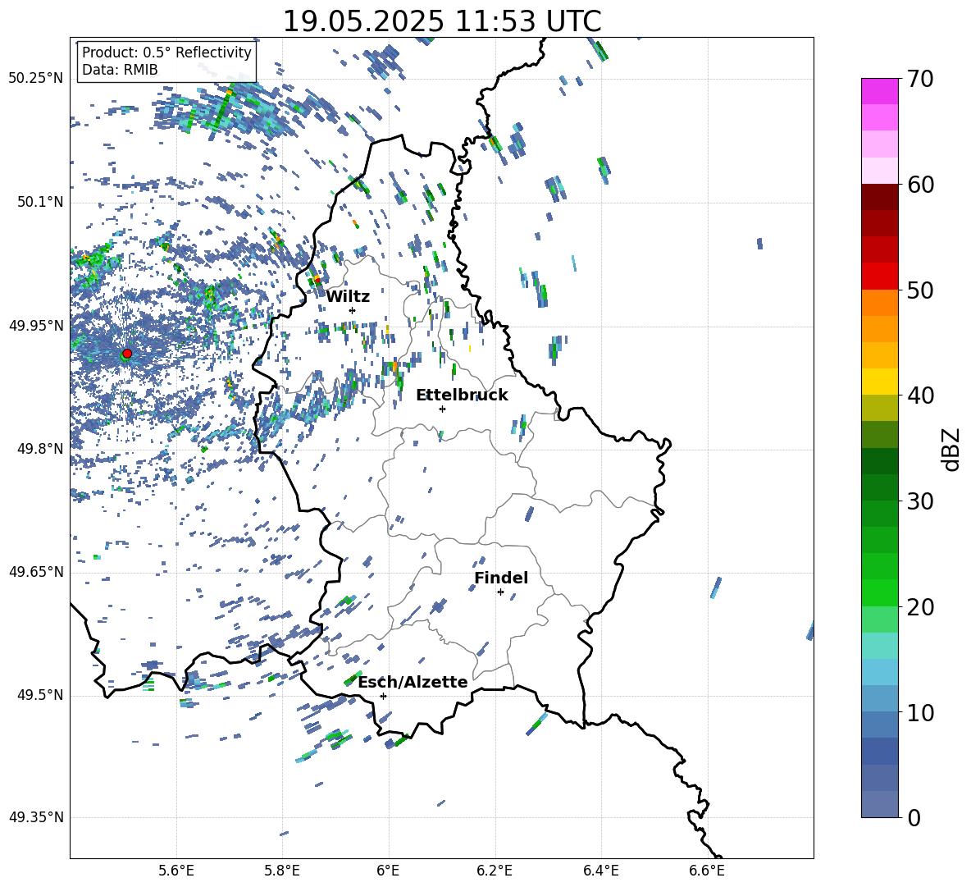The height and width of the screenshot is (887, 971).
Task: Click the Esch/Alzette station cross marker
Action: pyautogui.click(x=383, y=696)
